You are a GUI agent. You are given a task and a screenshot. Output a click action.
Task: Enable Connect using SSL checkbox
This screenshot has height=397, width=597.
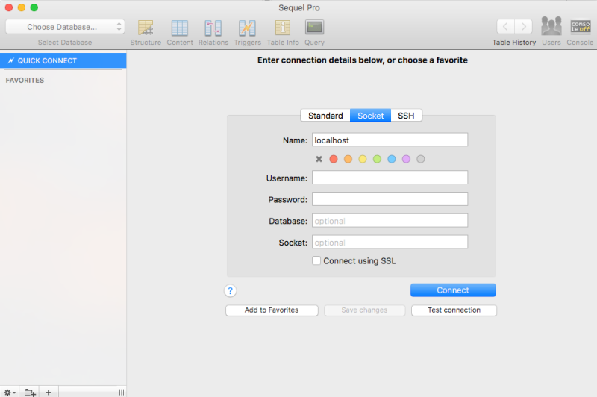tap(316, 260)
